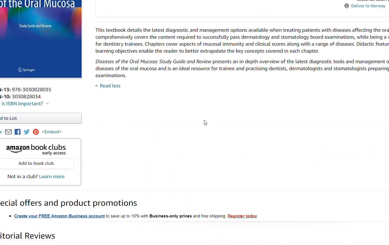Click the amazon book clubs logo
389x245 pixels.
click(x=36, y=149)
